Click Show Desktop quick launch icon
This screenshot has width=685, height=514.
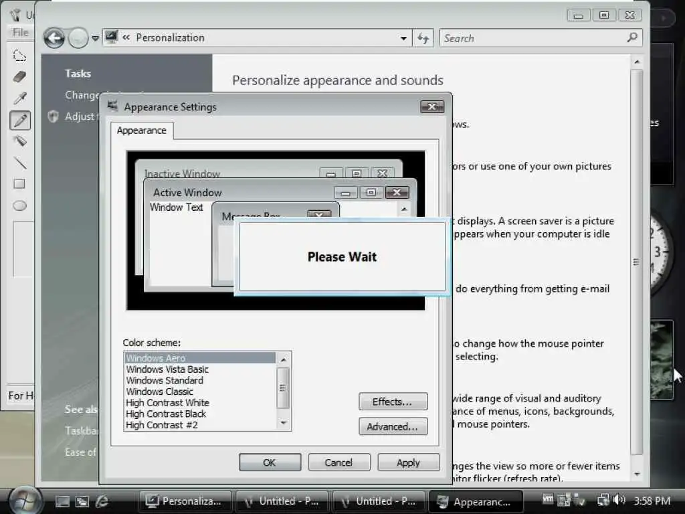62,501
